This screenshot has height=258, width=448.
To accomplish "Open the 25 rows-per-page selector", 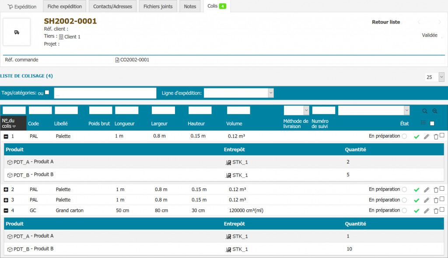I will [x=434, y=77].
